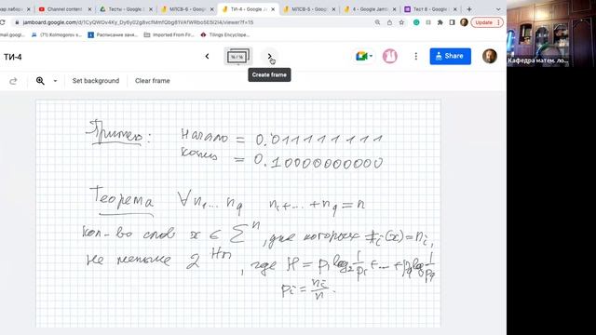Screen dimensions: 596x335
Task: Click the pink collaborator avatar
Action: pyautogui.click(x=389, y=56)
